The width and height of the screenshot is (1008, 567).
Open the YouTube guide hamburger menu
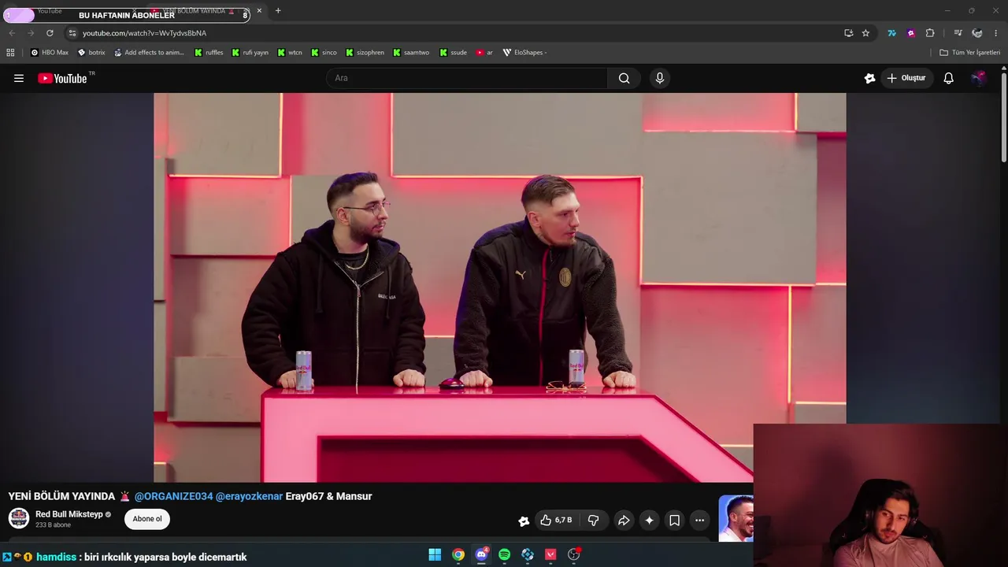tap(19, 78)
